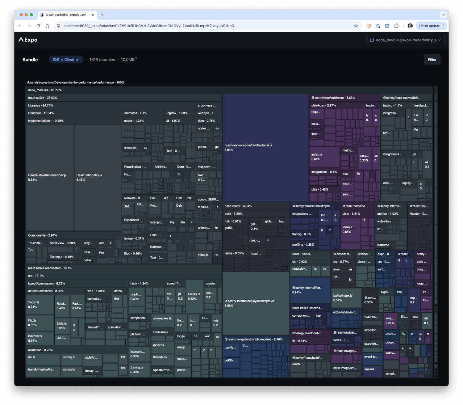The width and height of the screenshot is (463, 405).
Task: Open the animation - 3.22% group
Action: (77, 350)
